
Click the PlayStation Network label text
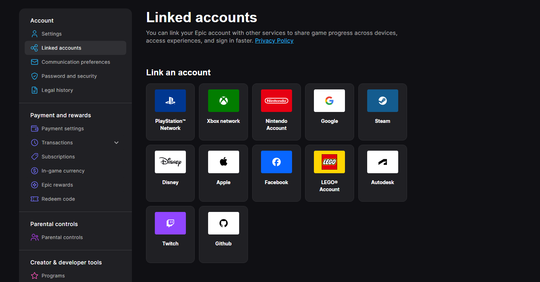(170, 125)
